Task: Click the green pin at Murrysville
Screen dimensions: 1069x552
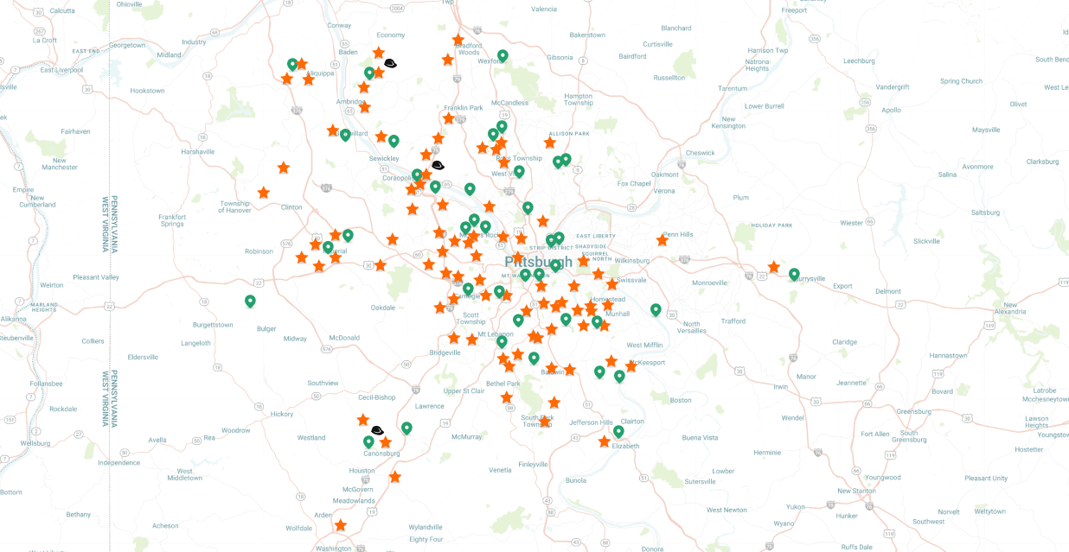Action: point(794,275)
